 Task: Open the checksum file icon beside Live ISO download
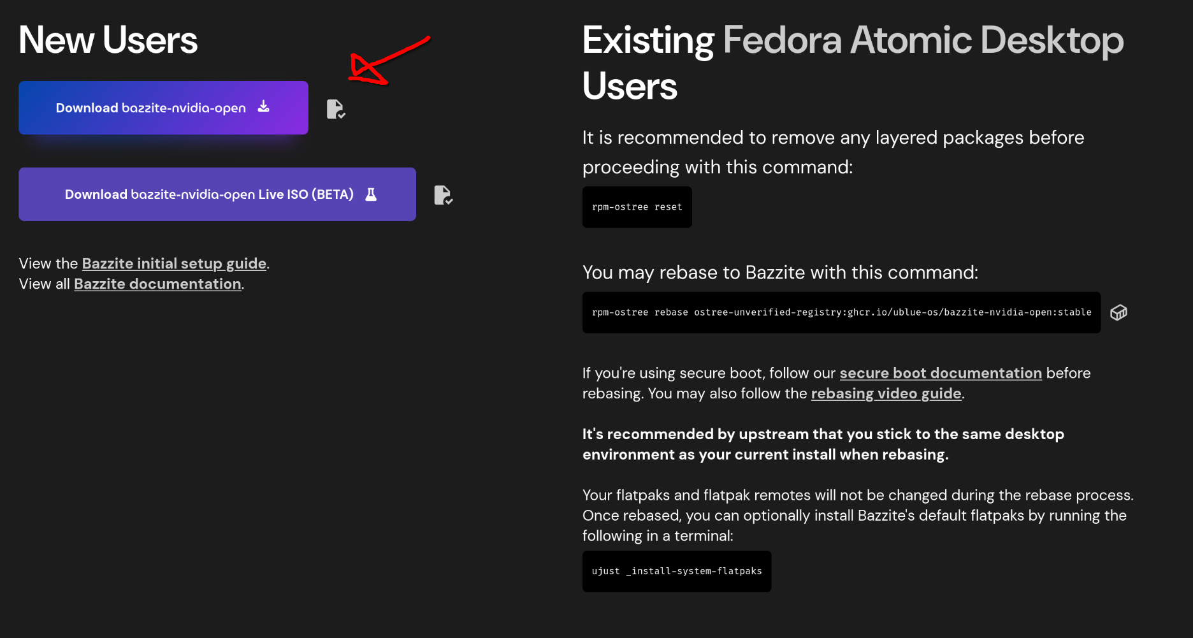(x=443, y=195)
